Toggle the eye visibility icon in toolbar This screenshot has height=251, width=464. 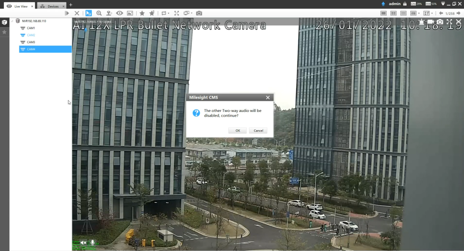120,13
